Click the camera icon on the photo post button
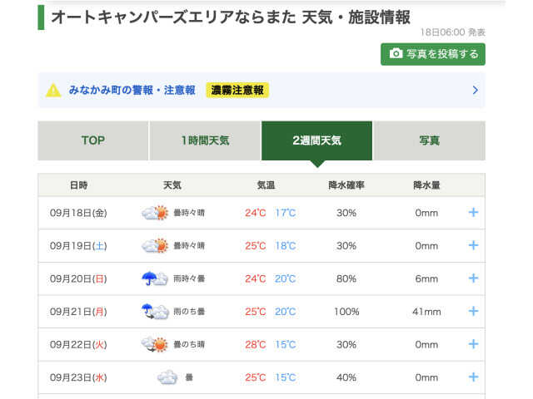 (396, 53)
